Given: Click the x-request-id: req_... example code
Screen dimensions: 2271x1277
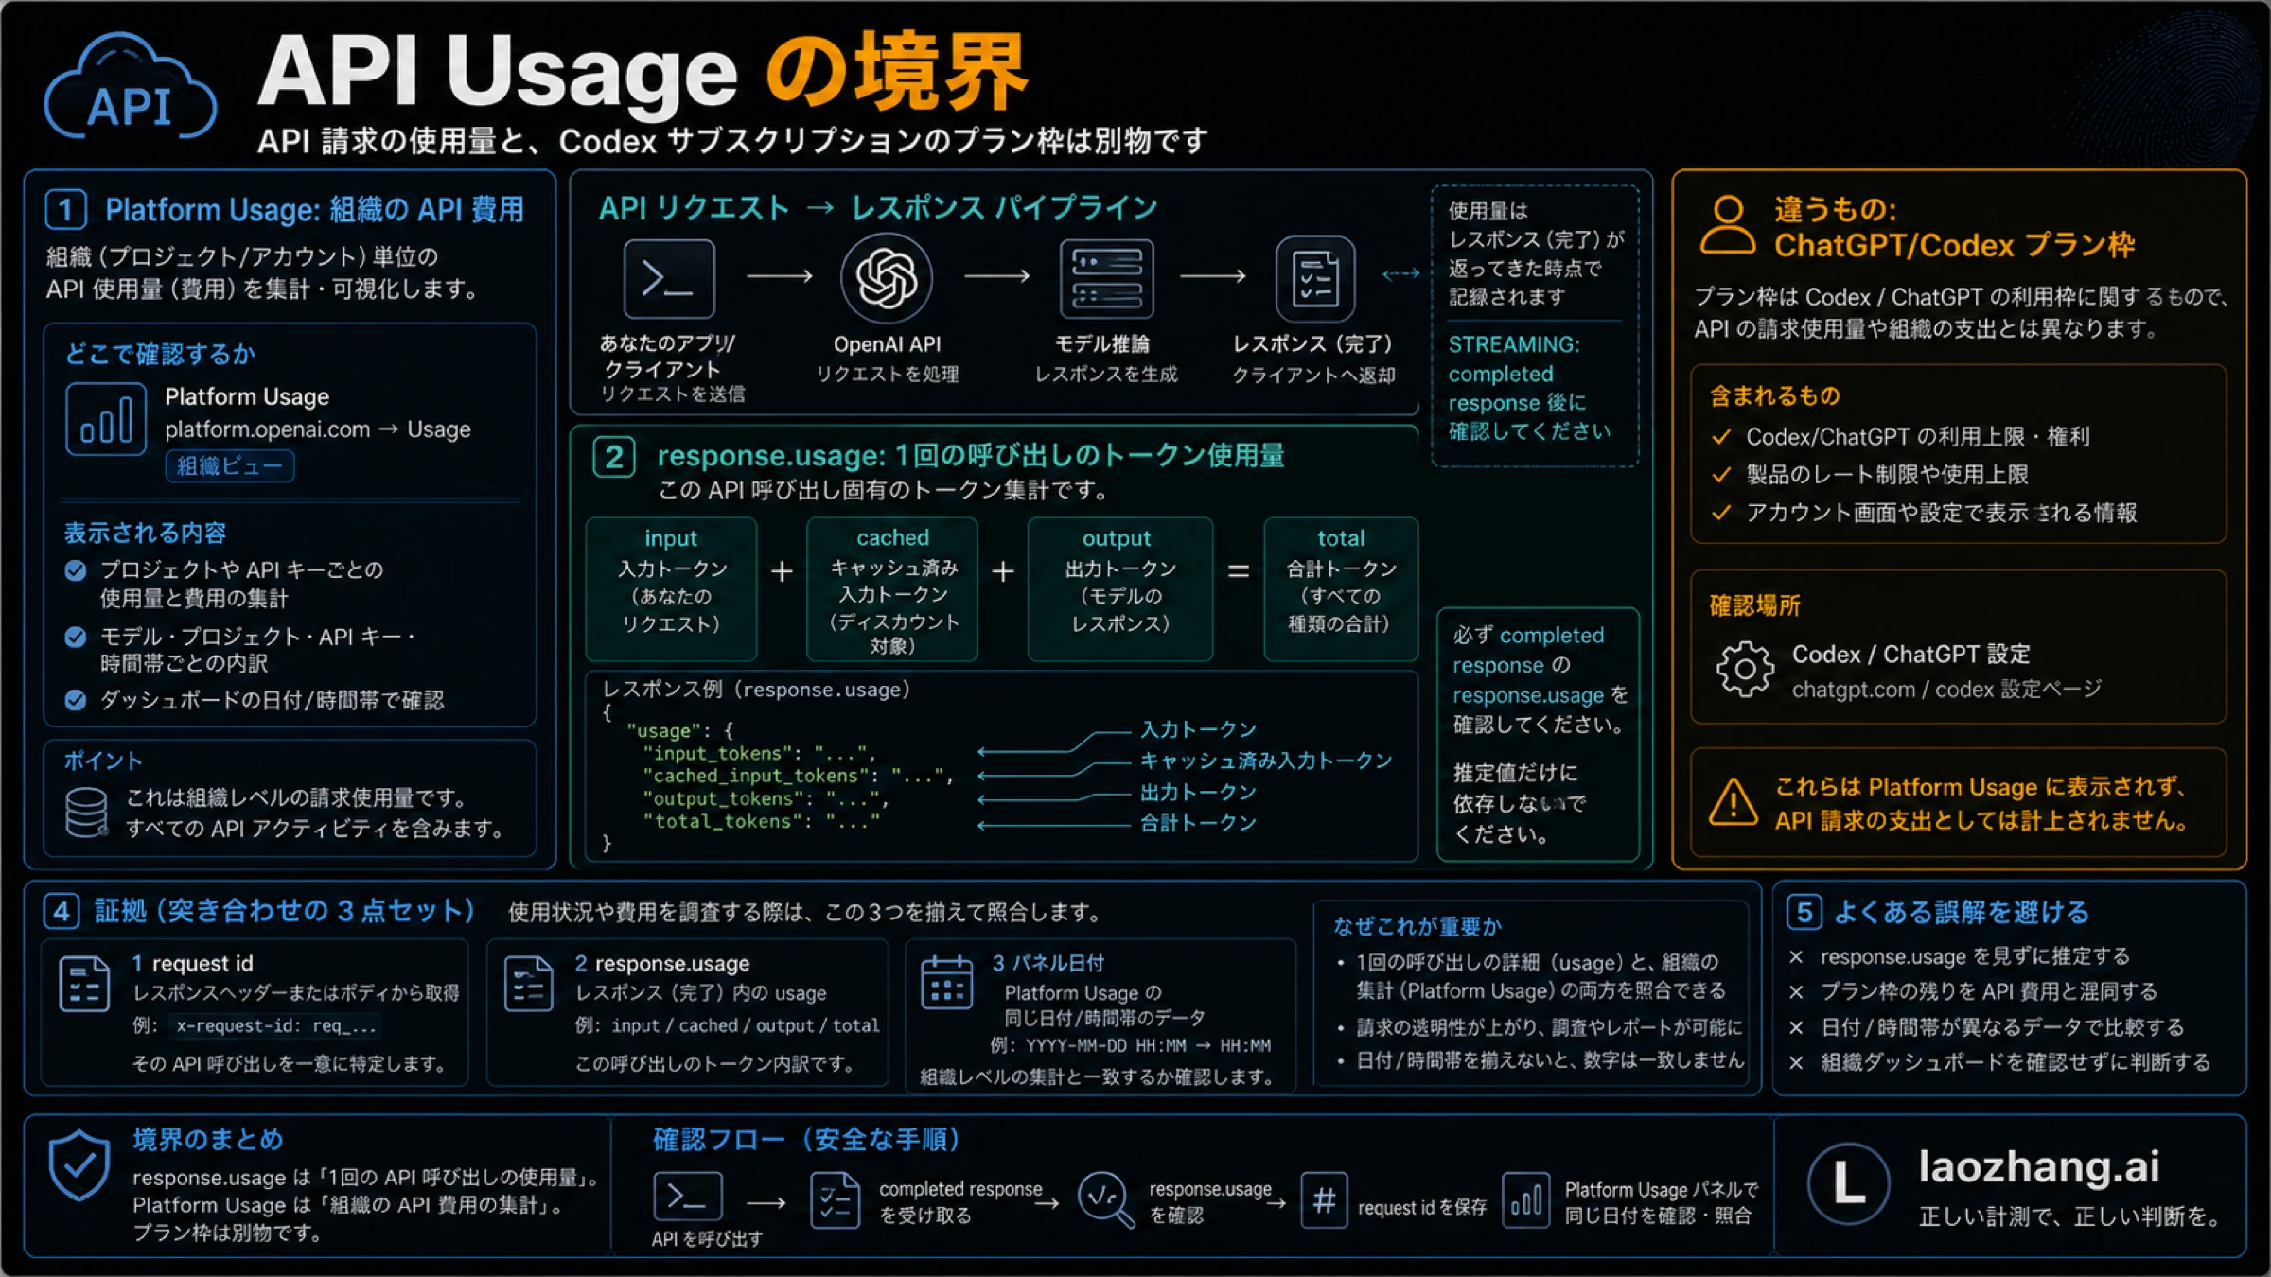Looking at the screenshot, I should tap(276, 1025).
